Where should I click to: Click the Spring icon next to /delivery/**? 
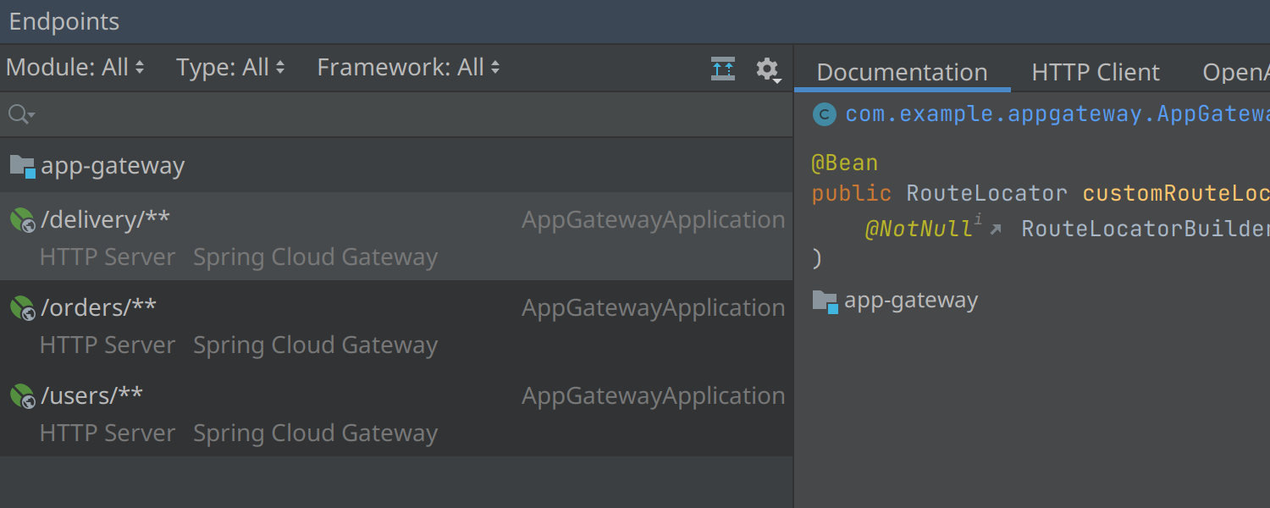click(22, 220)
